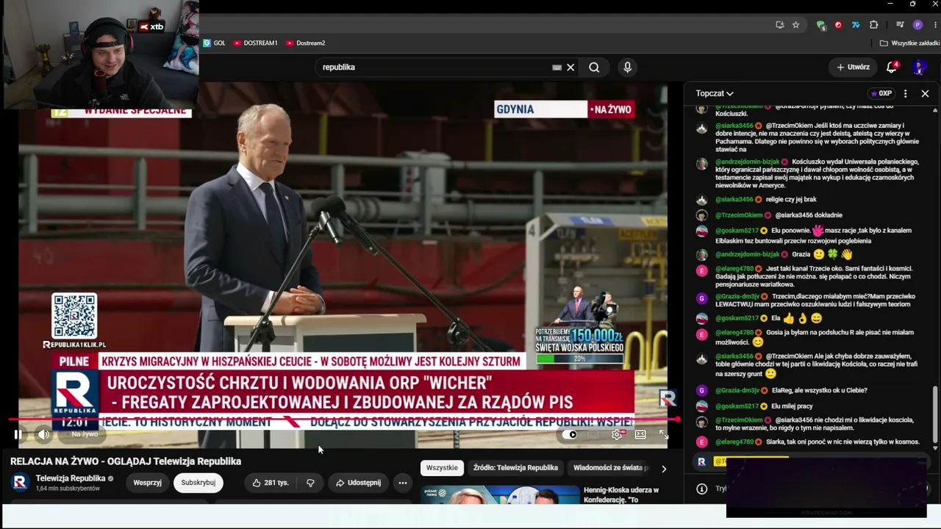The height and width of the screenshot is (529, 941).
Task: Open YouTube notifications bell
Action: coord(892,67)
